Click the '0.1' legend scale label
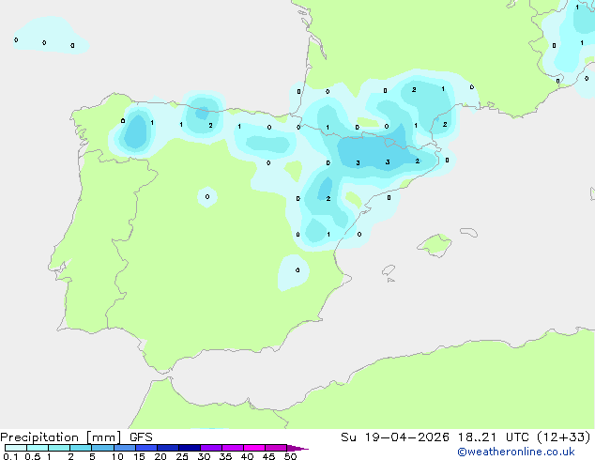Viewport: 595px width, 460px height. [10, 456]
